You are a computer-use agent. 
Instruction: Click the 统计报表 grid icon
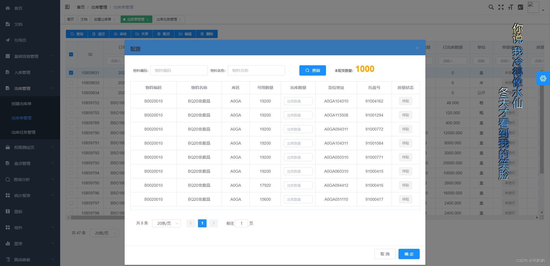8,196
